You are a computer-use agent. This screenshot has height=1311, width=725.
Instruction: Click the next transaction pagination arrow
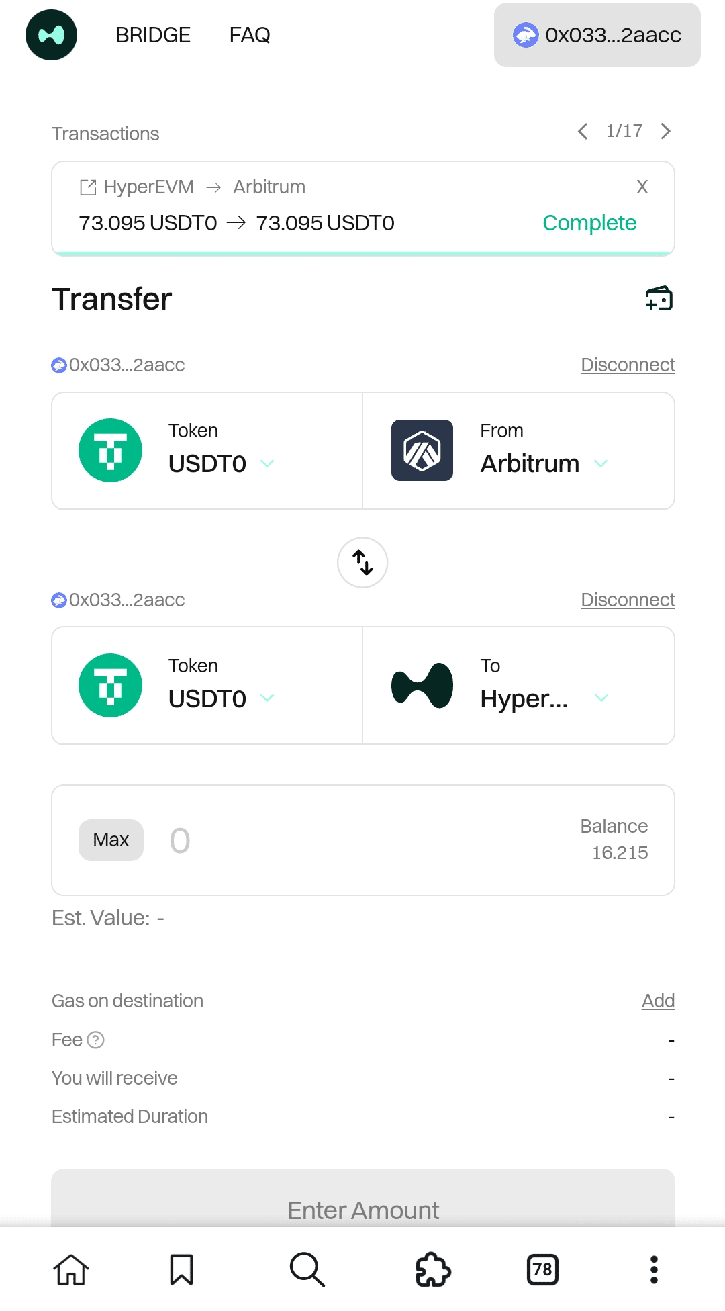pyautogui.click(x=665, y=132)
